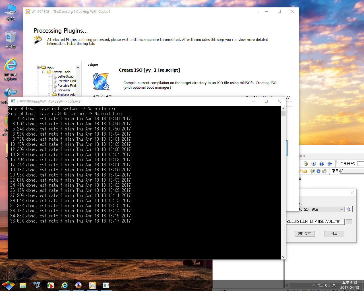
Task: Click the help question mark icon in the toolbar
Action: coord(322,164)
